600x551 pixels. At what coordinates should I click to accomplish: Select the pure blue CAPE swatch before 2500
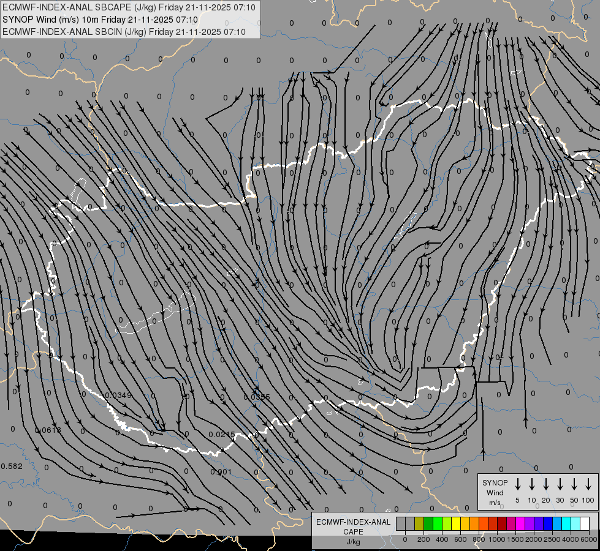tap(547, 523)
